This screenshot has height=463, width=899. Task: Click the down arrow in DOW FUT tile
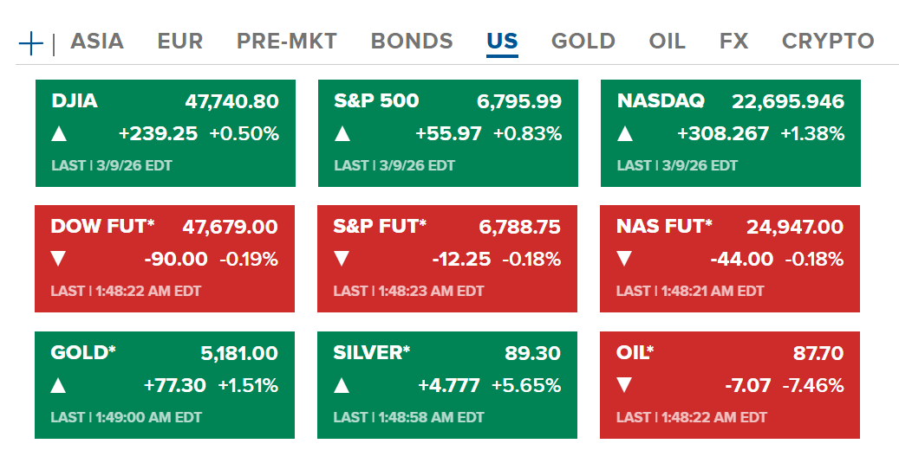click(x=59, y=259)
